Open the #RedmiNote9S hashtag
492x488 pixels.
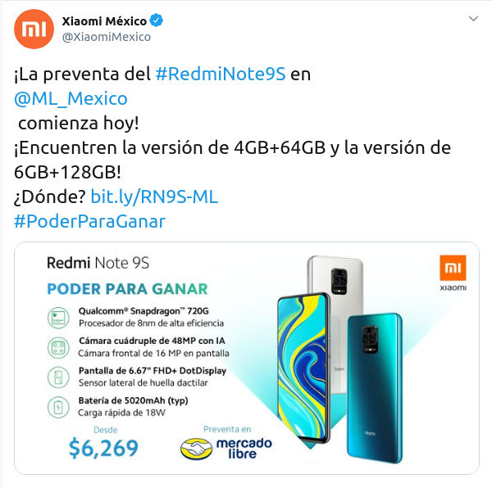(221, 75)
